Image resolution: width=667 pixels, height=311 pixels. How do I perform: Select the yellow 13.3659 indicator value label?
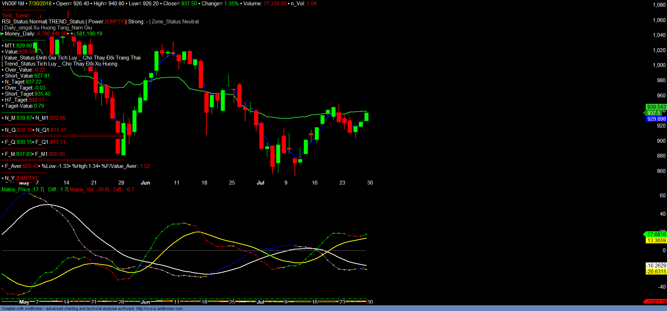click(x=656, y=241)
